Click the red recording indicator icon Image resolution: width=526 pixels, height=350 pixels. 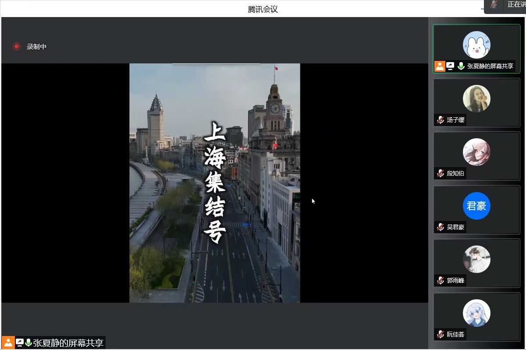17,46
